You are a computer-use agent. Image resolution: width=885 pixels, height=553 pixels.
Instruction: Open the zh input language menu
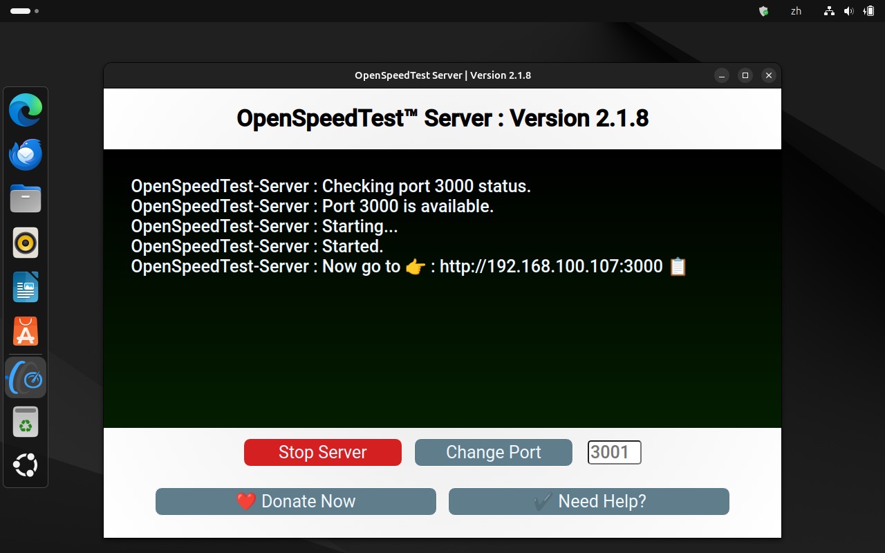click(796, 11)
